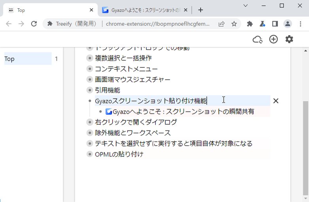The image size is (309, 202).
Task: Click the scrollbar up arrow
Action: point(305,51)
